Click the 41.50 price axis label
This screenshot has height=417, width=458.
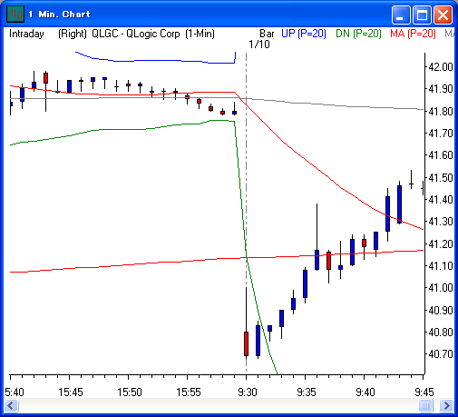pos(441,177)
